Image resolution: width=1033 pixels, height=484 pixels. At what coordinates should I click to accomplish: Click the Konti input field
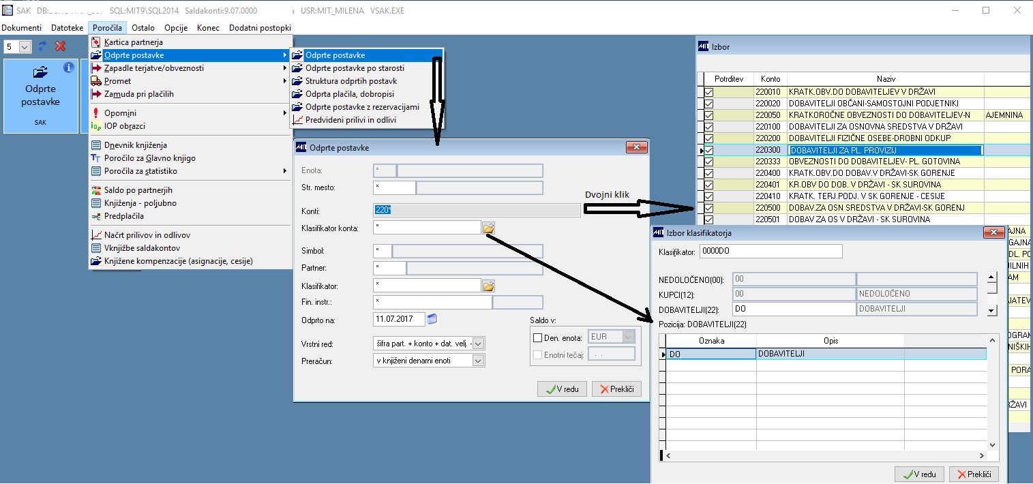click(x=477, y=211)
